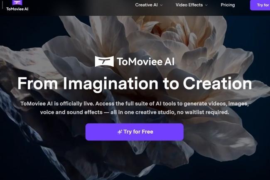270x180 pixels.
Task: Expand the Video Effects chevron arrow
Action: [x=206, y=5]
